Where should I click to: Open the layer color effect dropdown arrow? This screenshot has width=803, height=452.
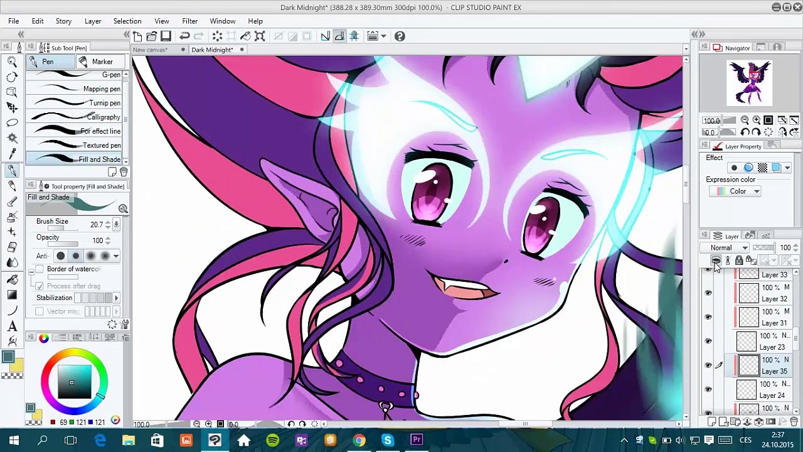coord(787,168)
